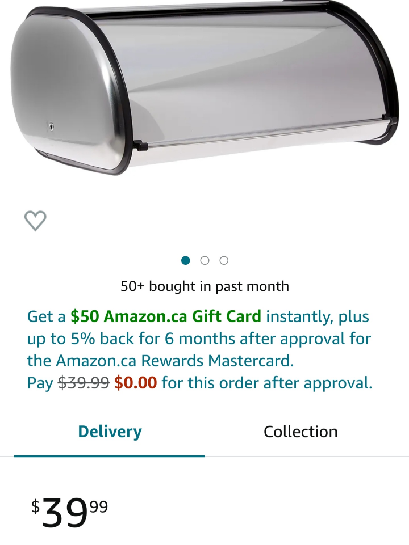The image size is (409, 545).
Task: Select the first filled image carousel dot
Action: click(186, 260)
